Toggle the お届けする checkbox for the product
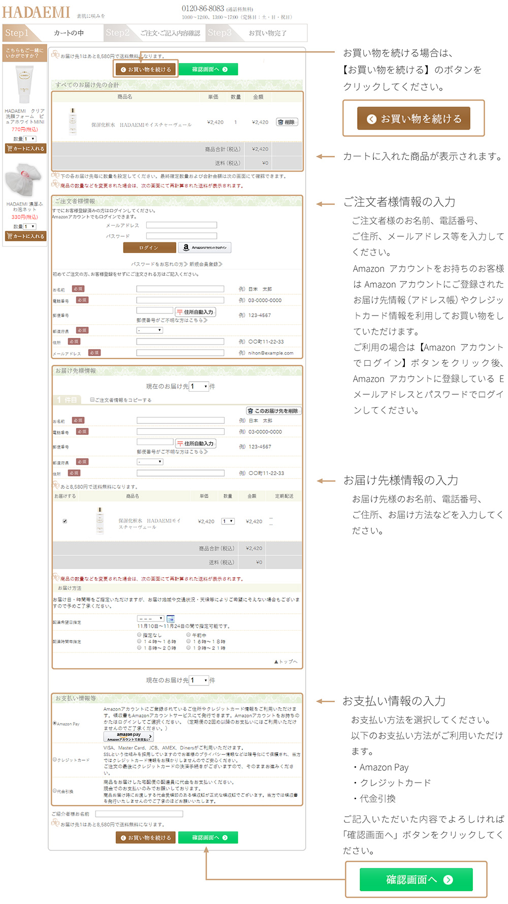This screenshot has height=904, width=508. [65, 521]
